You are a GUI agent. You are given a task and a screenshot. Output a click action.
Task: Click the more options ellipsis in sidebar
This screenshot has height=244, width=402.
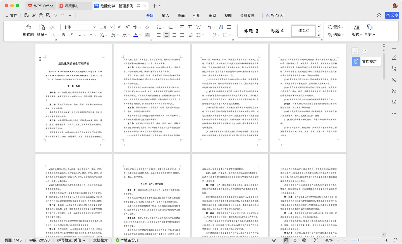point(394,113)
